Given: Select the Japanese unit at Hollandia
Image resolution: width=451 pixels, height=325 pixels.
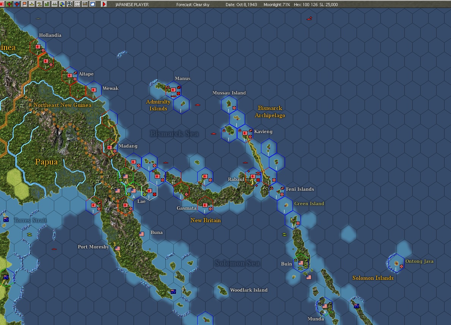Looking at the screenshot, I should 38,47.
